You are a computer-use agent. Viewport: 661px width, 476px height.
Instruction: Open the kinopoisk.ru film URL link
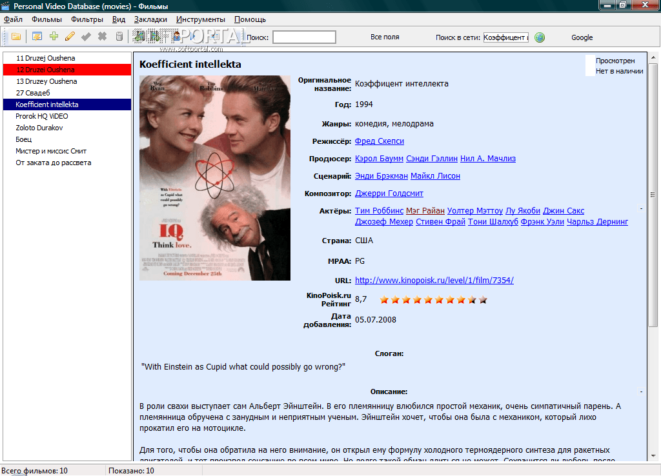[x=434, y=280]
